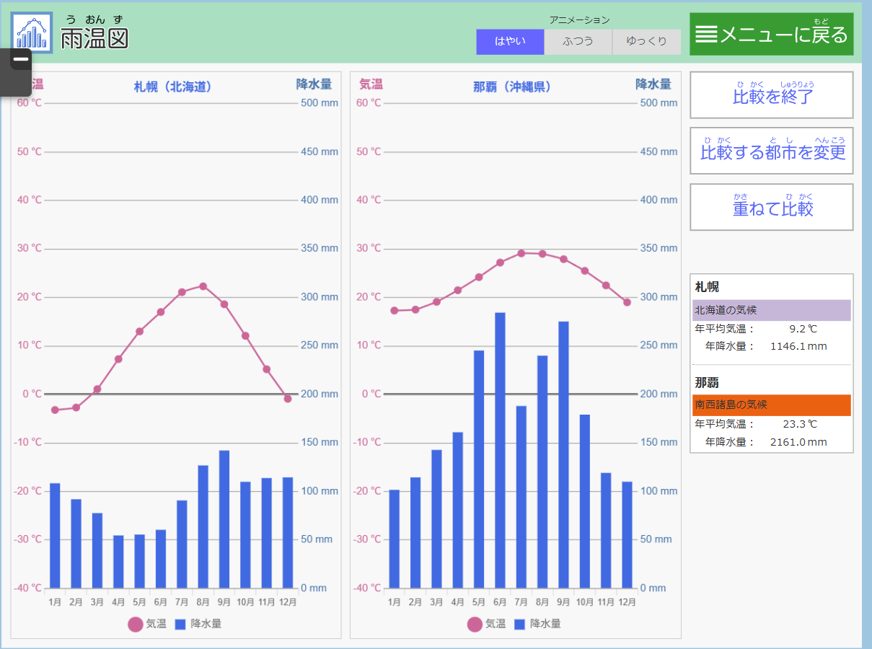
Task: Select はやい animation speed
Action: coord(510,42)
